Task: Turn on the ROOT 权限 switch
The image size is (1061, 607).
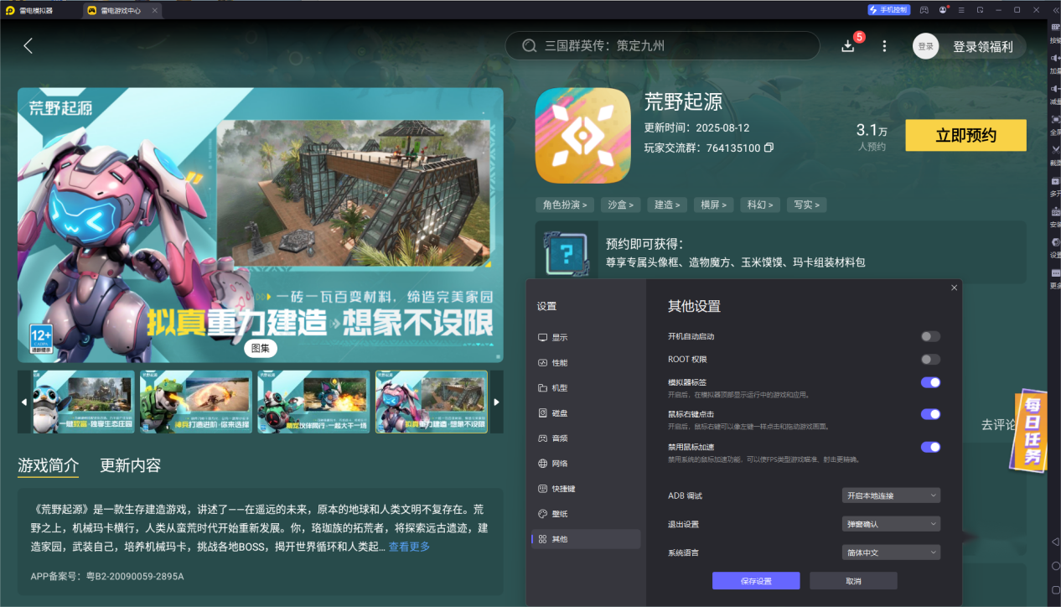Action: tap(930, 359)
